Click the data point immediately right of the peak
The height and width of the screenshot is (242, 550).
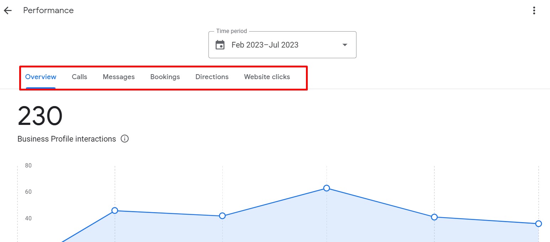434,217
